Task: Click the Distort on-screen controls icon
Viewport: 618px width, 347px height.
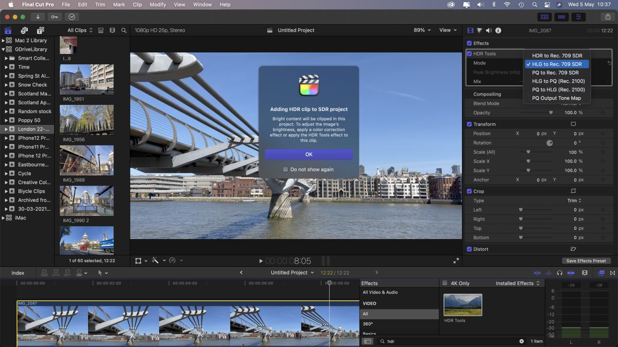Action: pyautogui.click(x=573, y=249)
